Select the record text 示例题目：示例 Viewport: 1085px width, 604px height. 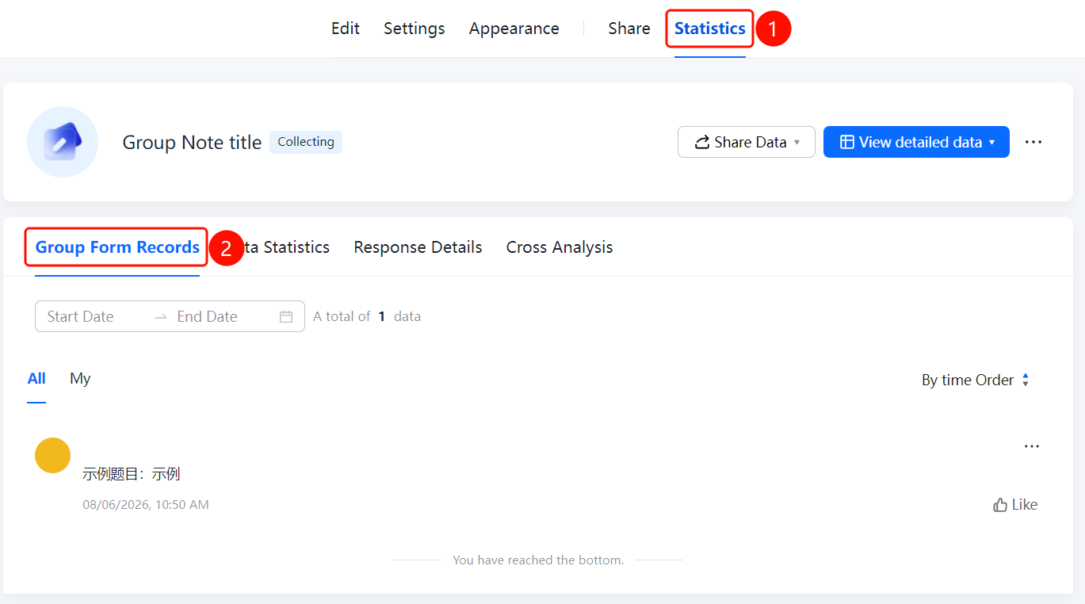[132, 474]
